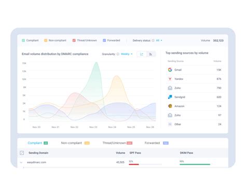Select the Non-compliant tab

point(75,143)
